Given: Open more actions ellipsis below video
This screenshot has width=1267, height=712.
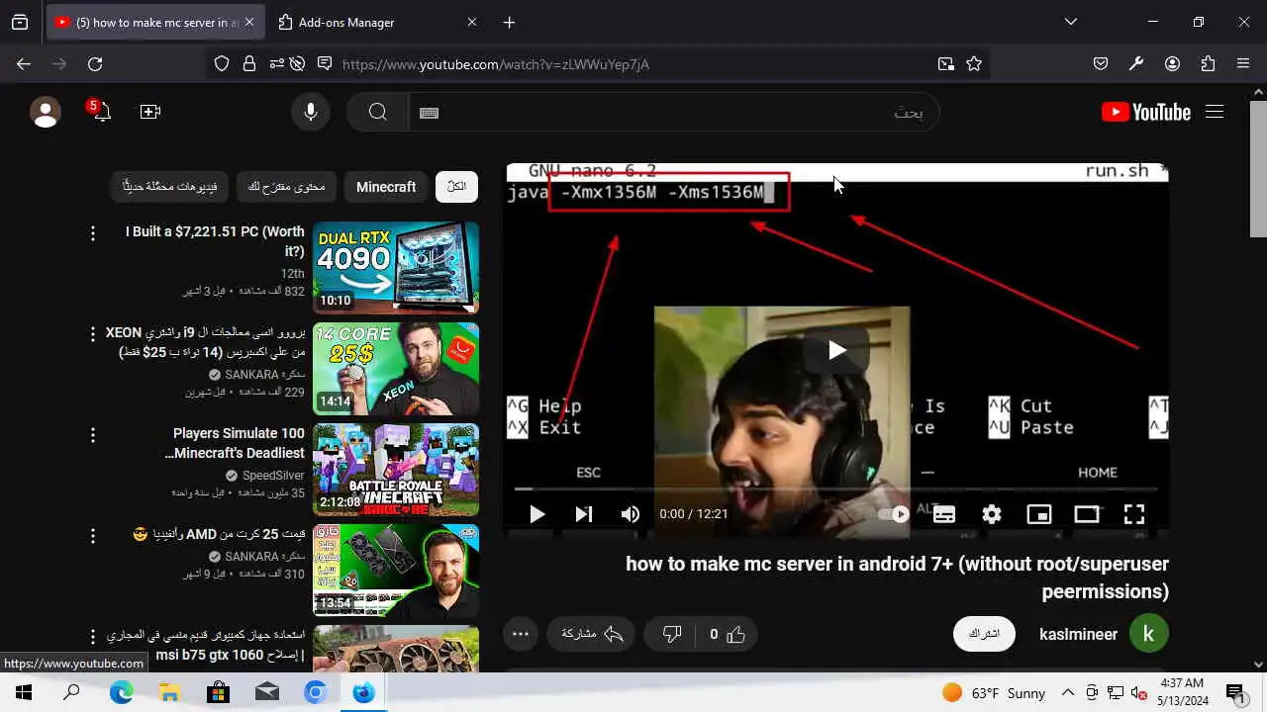Looking at the screenshot, I should 521,635.
